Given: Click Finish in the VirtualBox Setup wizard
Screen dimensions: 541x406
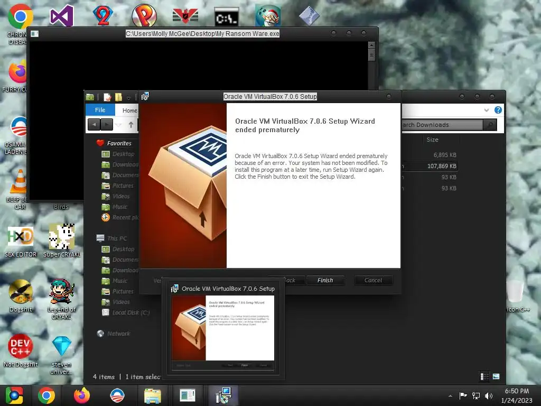Looking at the screenshot, I should click(325, 280).
